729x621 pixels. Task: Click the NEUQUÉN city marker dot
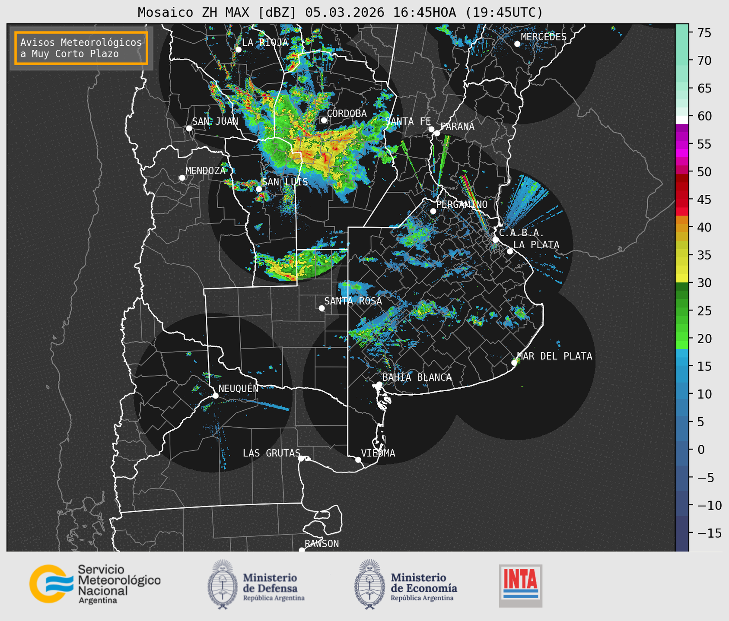point(215,396)
